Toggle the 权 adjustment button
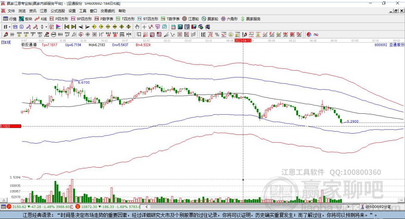405x219 pixels. (x=52, y=27)
